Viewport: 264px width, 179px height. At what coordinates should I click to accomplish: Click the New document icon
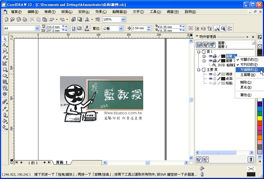[x=6, y=19]
